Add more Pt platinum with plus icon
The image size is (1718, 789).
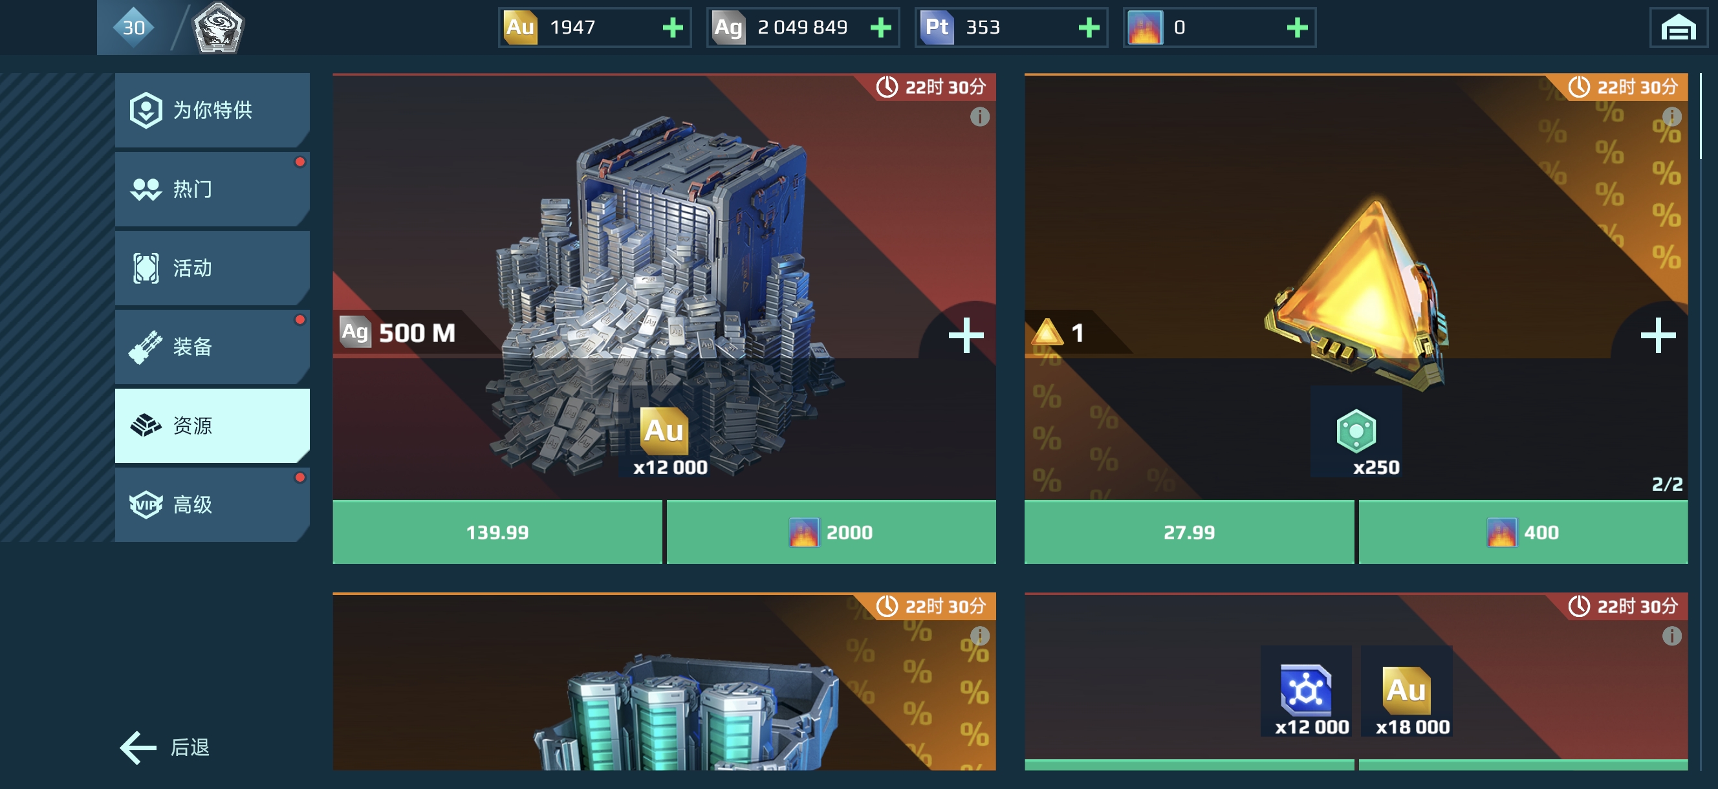click(x=1089, y=27)
